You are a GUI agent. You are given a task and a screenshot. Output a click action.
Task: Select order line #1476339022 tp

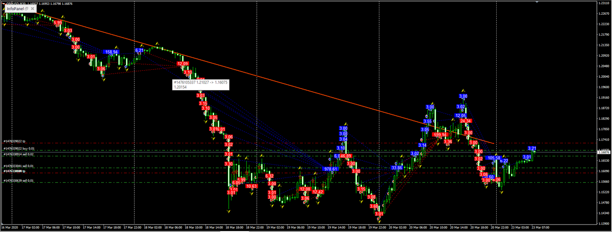14,141
